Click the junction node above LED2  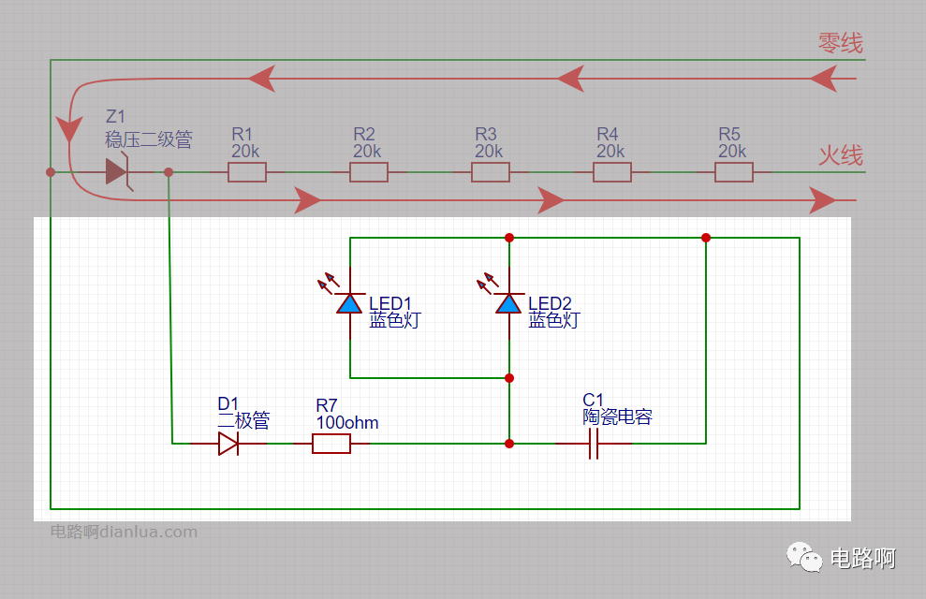[x=509, y=238]
